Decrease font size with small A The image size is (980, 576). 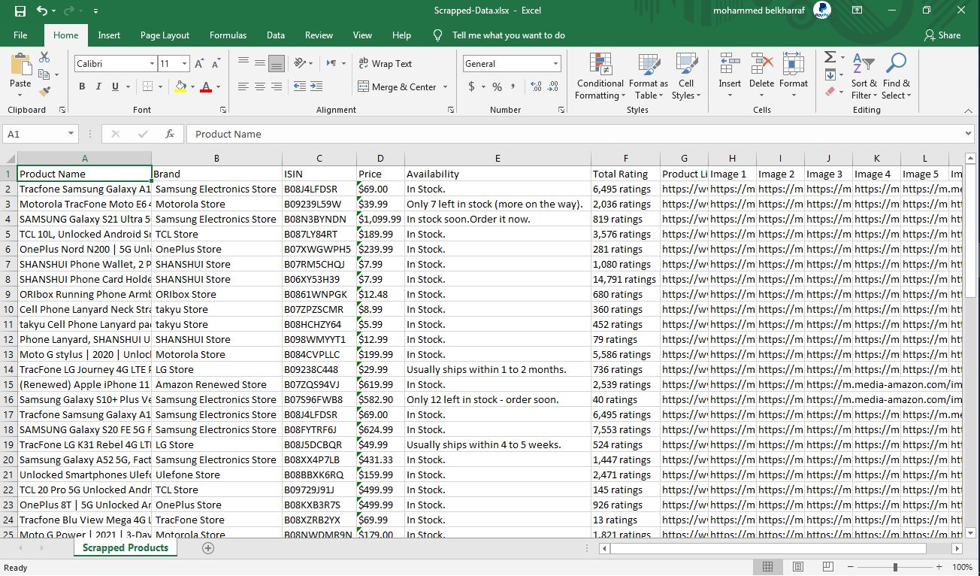[x=216, y=64]
